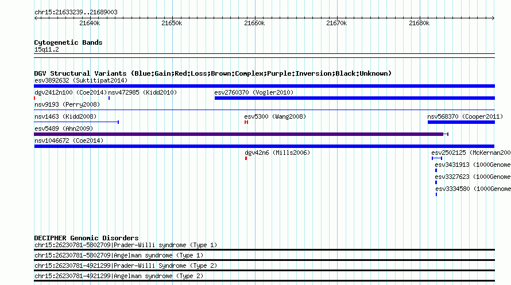Click nsv9193 (Perry2008) label
The height and width of the screenshot is (285, 511).
coord(67,104)
